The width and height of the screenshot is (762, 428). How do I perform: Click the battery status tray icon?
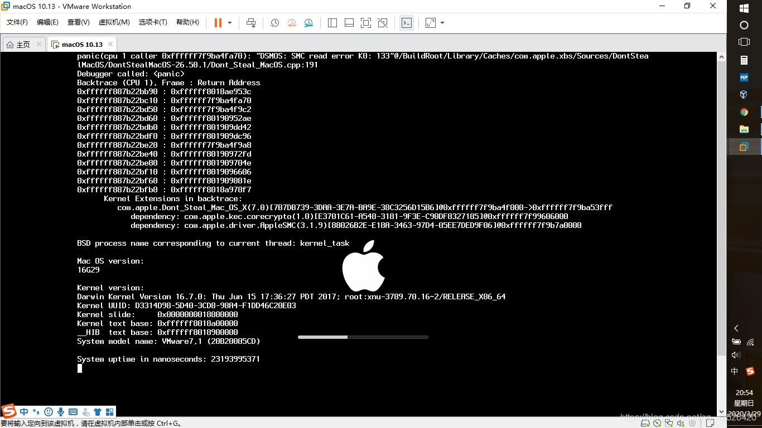click(x=736, y=342)
